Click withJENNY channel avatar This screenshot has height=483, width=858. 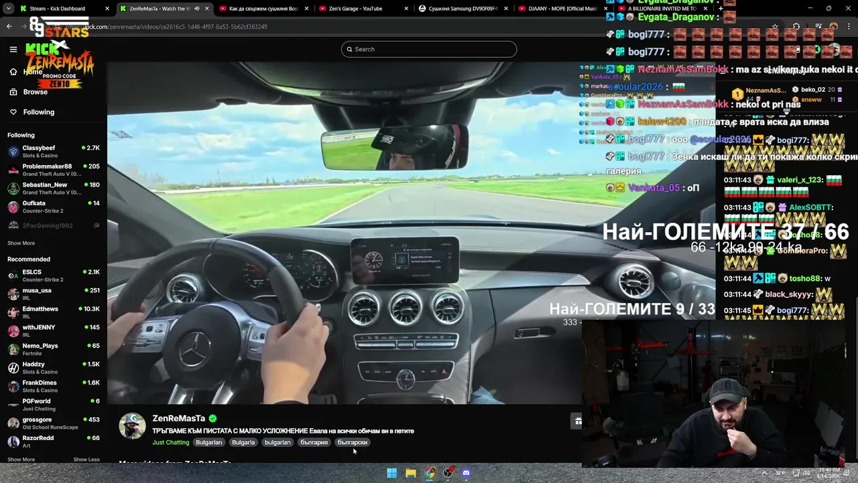tap(13, 331)
